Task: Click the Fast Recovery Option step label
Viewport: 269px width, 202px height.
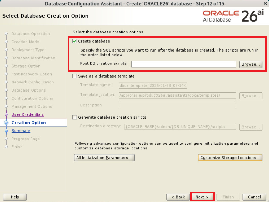Action: pyautogui.click(x=32, y=74)
